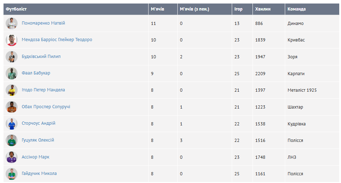The height and width of the screenshot is (183, 341).
Task: Open Будківський Пилип name link
Action: (x=41, y=57)
